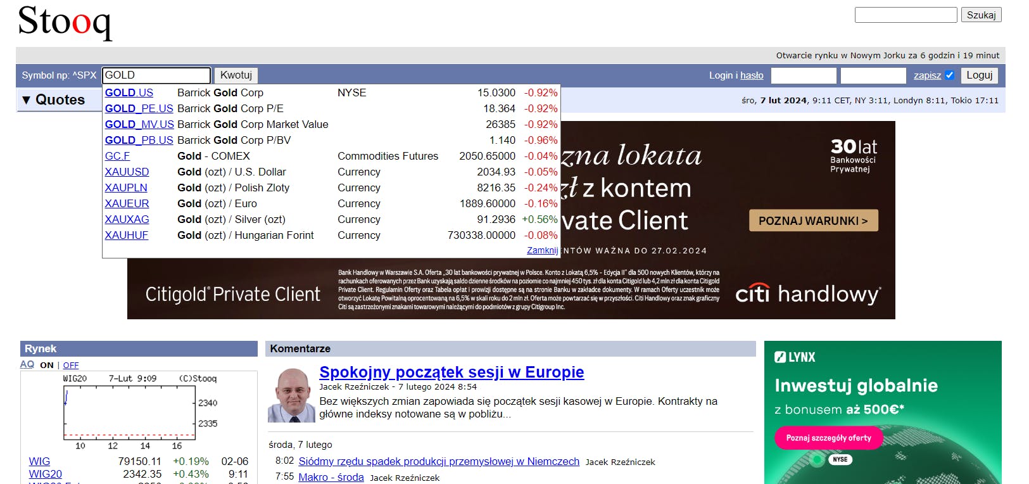Click the POZNAJ WARUNKI banner button
Screen dimensions: 1029x484
point(814,220)
